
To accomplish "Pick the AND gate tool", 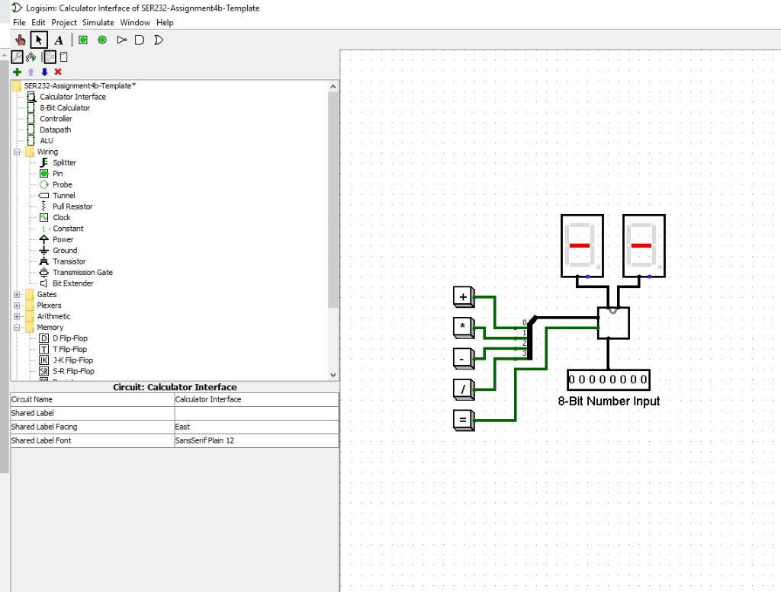I will 140,40.
